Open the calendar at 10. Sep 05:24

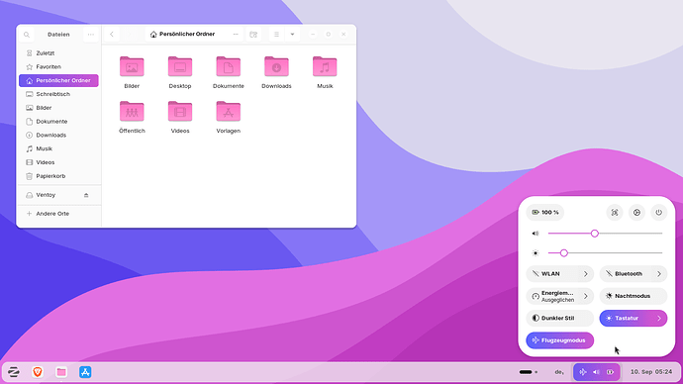651,372
